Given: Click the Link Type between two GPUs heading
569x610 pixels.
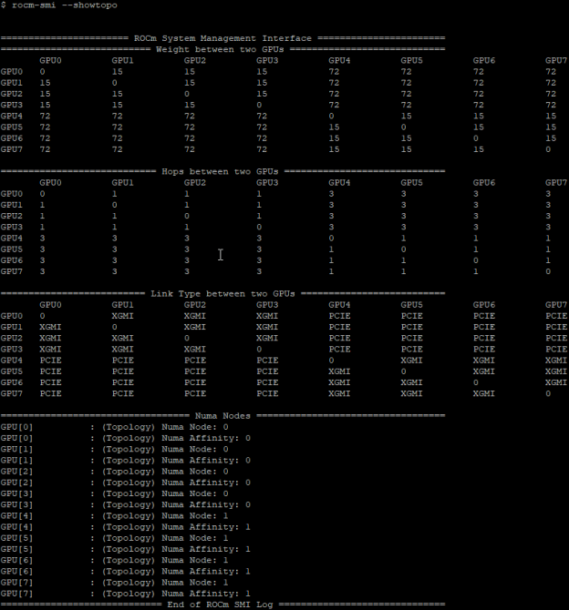Looking at the screenshot, I should click(222, 293).
